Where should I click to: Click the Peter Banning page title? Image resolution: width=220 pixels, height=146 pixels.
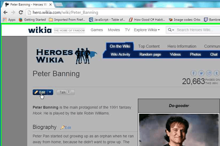click(56, 74)
